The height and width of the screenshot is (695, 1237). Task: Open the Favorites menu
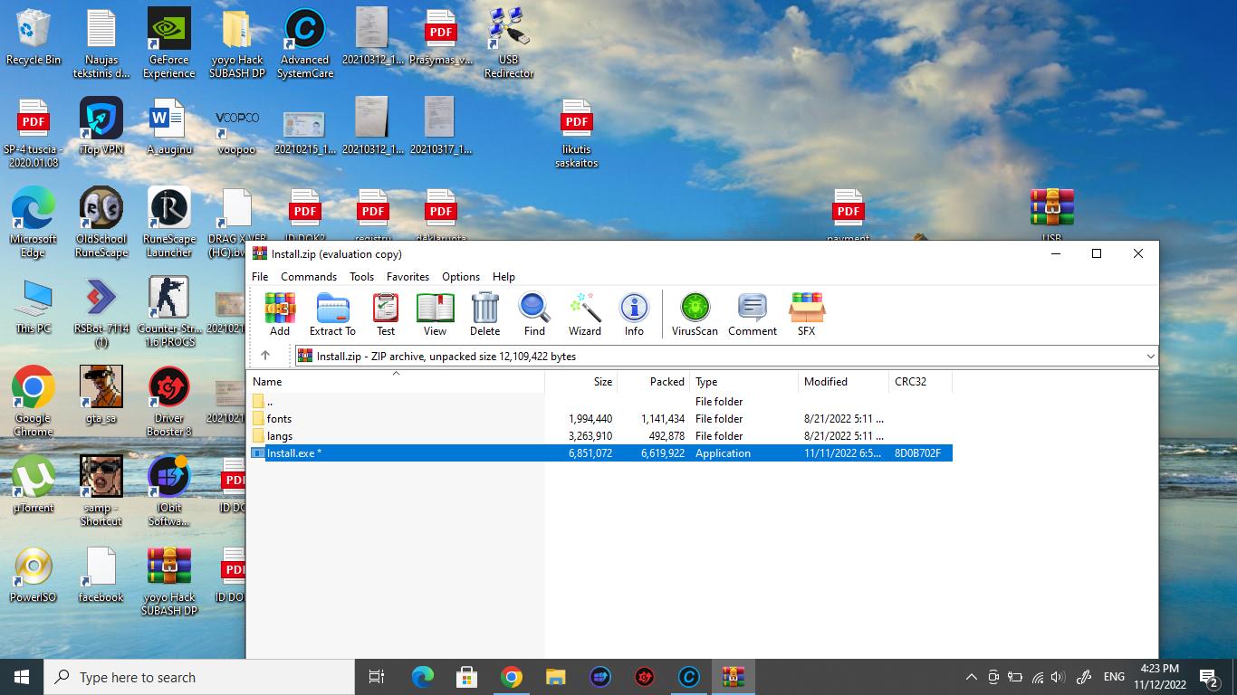click(x=408, y=277)
